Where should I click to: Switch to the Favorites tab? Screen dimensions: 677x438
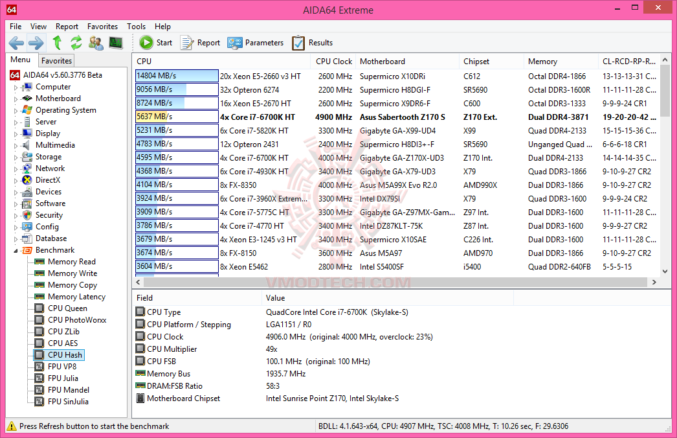pyautogui.click(x=56, y=60)
